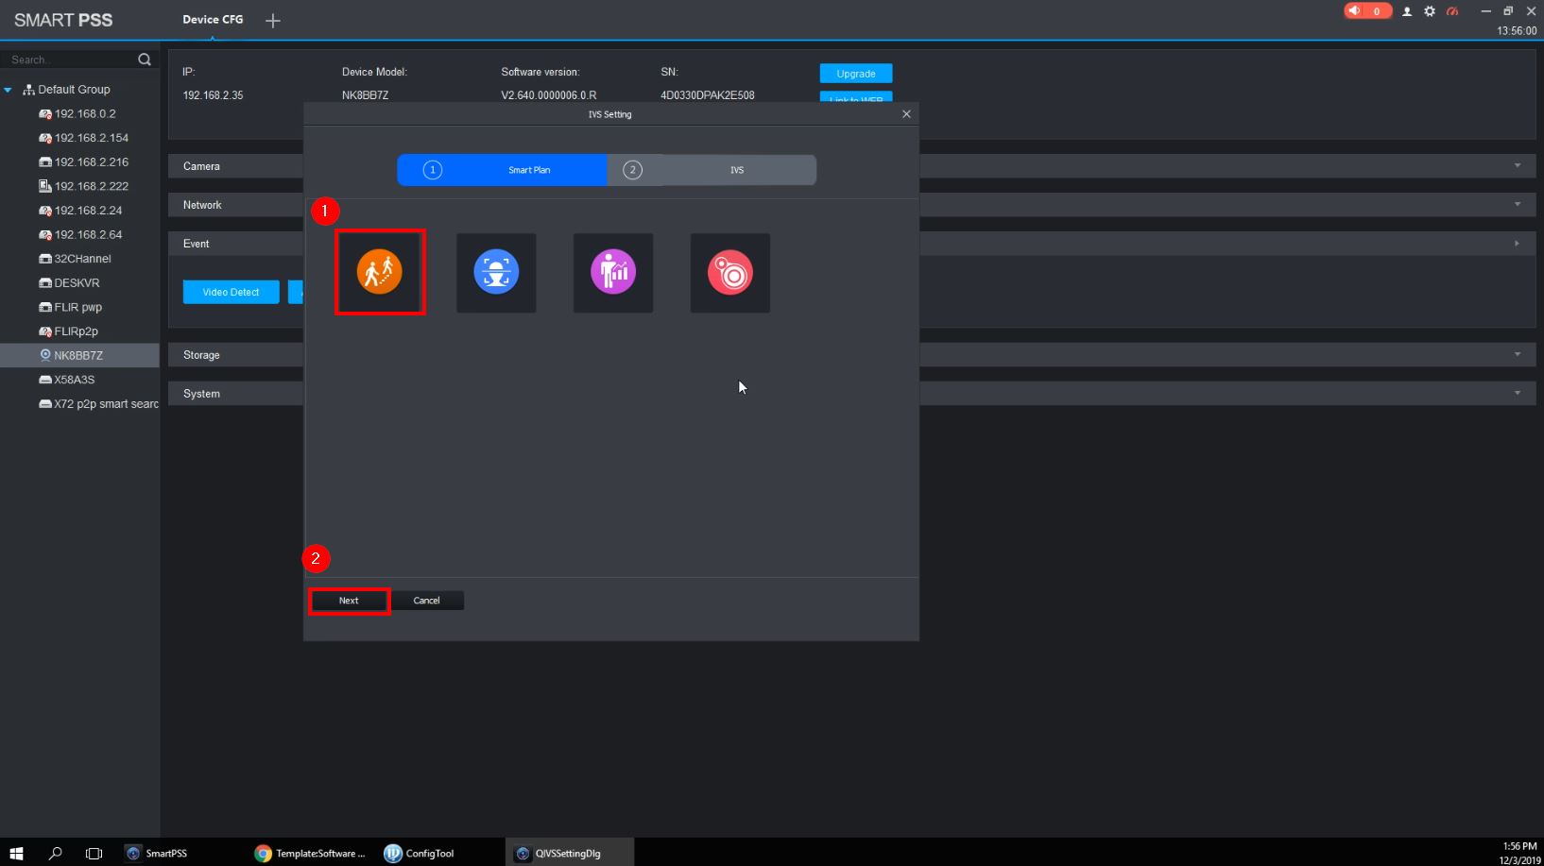
Task: Click the SMART PSS logo
Action: (63, 21)
